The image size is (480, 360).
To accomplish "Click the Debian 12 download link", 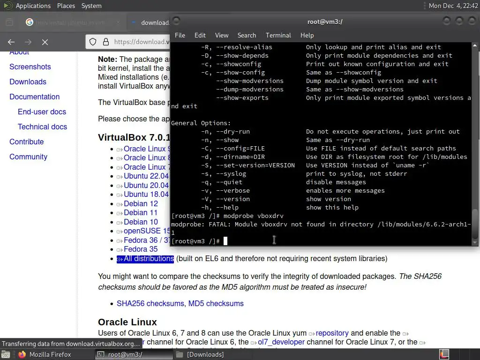I will click(141, 203).
